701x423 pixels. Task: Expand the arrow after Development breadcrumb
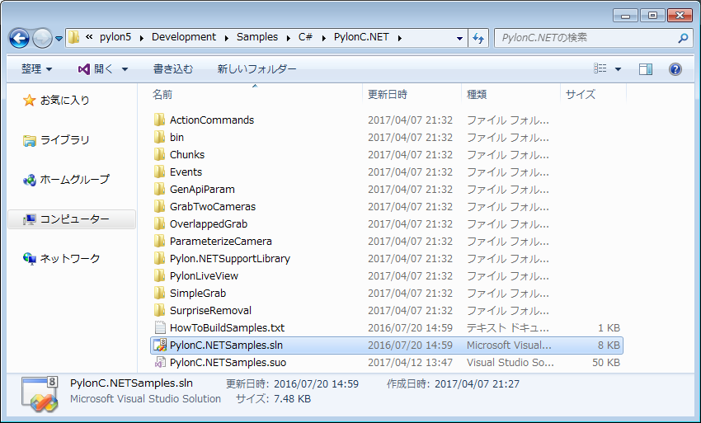pyautogui.click(x=226, y=38)
